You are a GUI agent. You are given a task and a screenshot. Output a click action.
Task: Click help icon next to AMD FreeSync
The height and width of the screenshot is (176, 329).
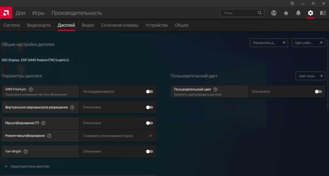(x=31, y=89)
